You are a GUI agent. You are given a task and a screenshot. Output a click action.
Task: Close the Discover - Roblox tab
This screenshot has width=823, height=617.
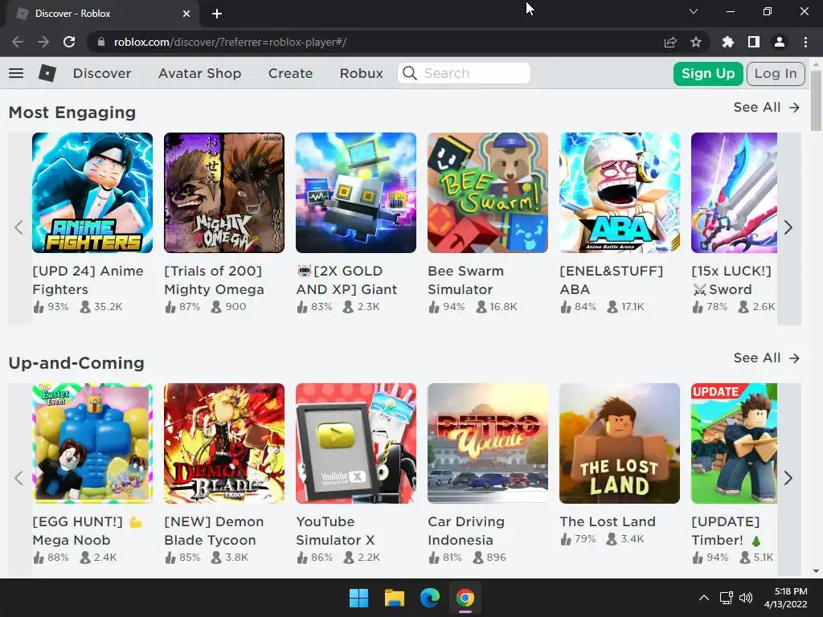(186, 14)
